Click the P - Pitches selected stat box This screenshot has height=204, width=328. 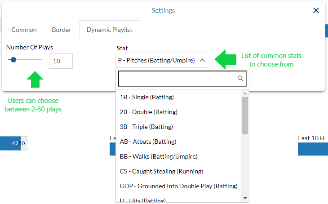[156, 60]
